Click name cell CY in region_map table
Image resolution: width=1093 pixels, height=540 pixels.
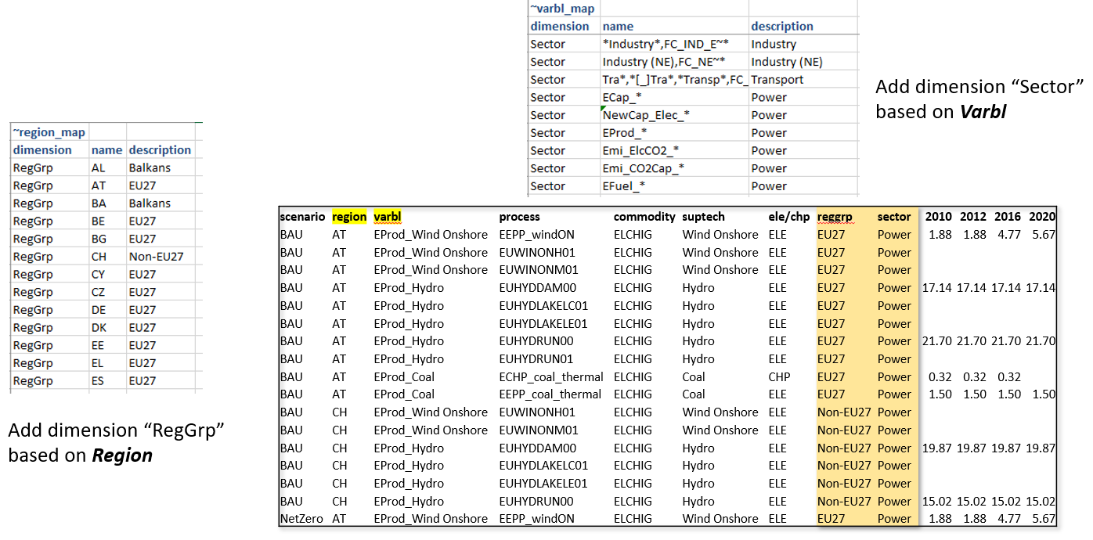tap(107, 275)
